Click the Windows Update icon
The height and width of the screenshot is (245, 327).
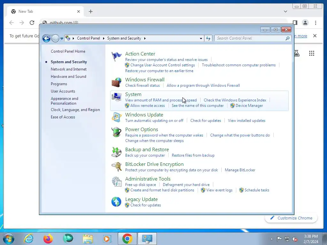[116, 117]
